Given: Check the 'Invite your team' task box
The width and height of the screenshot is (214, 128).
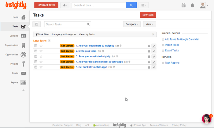Looking at the screenshot, I should point(36,51).
